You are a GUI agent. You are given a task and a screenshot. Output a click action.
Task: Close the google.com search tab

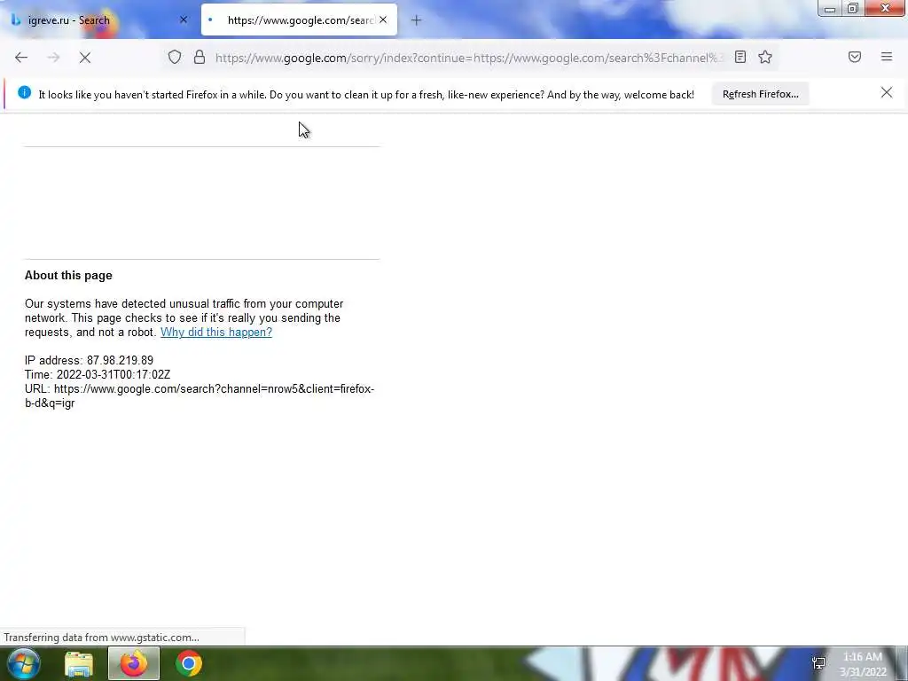tap(383, 20)
